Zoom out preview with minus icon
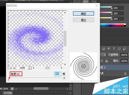Screen dimensions: 129x95 pyautogui.click(x=10, y=68)
